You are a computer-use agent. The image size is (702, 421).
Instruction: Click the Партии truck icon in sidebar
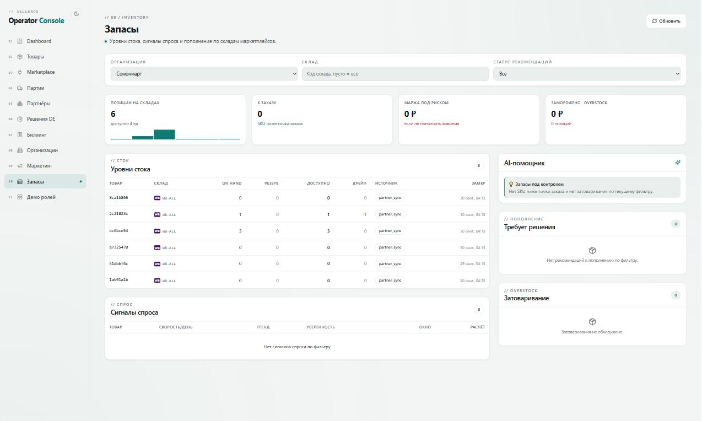click(x=20, y=88)
